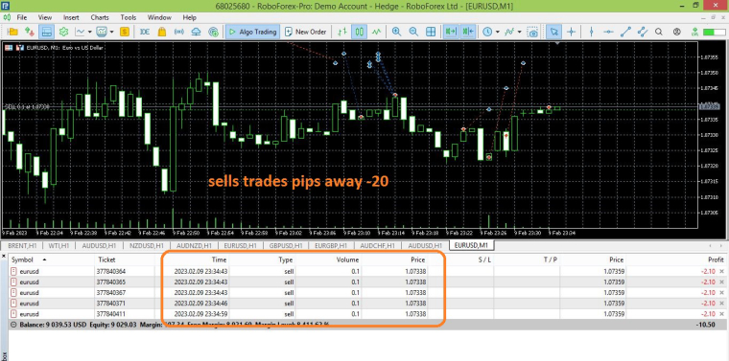
Task: Take a chart screenshot with camera icon
Action: (x=532, y=32)
